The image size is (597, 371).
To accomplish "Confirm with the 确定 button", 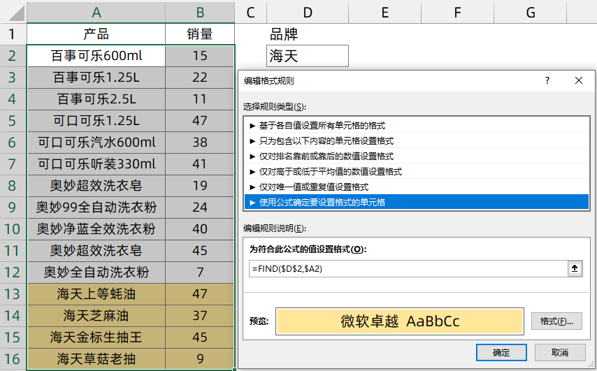I will click(x=501, y=353).
